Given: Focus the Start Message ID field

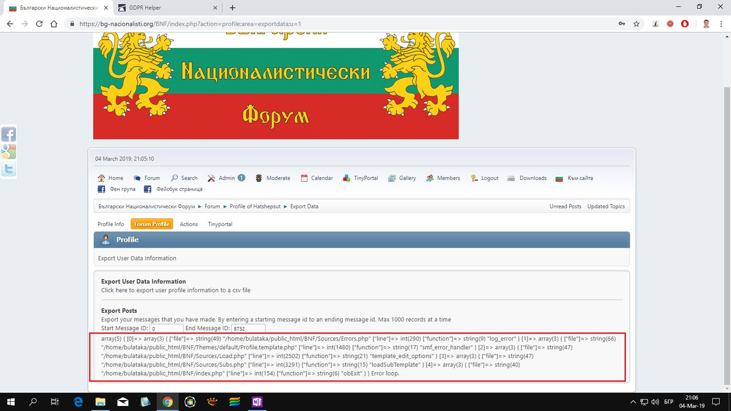Looking at the screenshot, I should pyautogui.click(x=167, y=329).
